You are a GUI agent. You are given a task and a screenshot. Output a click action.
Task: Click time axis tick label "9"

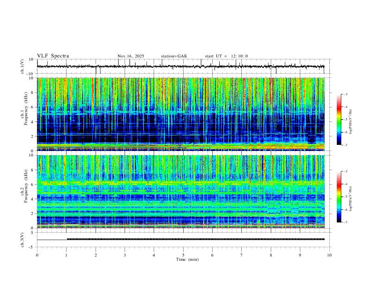(x=300, y=255)
